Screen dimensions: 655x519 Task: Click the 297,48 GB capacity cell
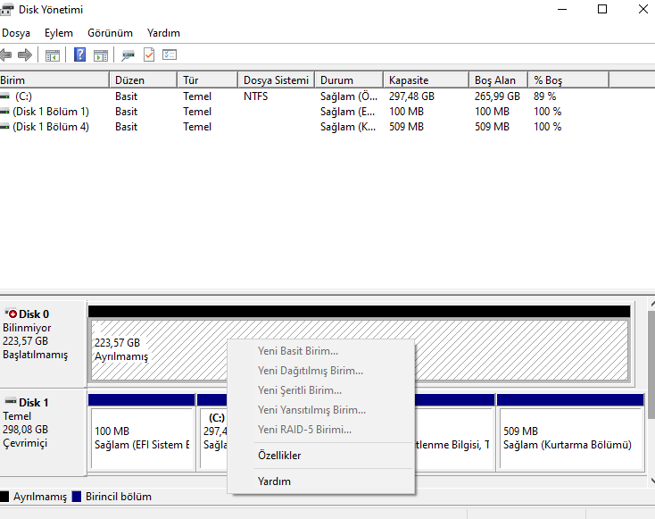coord(411,96)
